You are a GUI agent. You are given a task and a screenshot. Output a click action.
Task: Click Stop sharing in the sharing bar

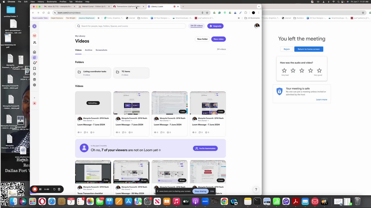[x=201, y=191]
